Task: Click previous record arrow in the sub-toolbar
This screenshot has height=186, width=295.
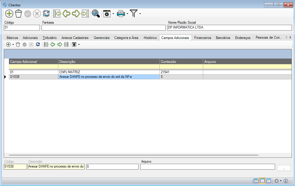Action: coord(53,44)
